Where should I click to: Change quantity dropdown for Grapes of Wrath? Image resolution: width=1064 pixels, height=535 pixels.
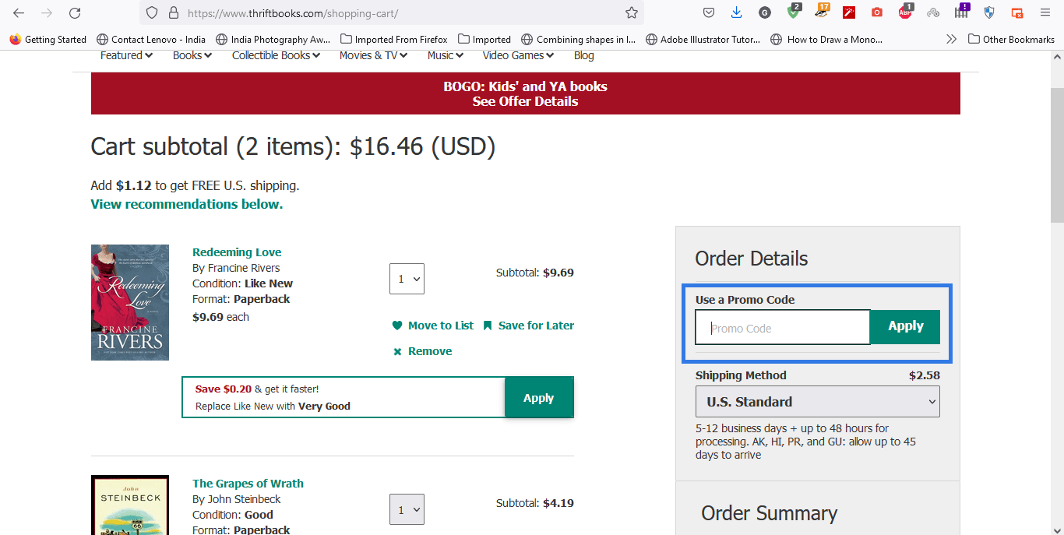coord(407,509)
